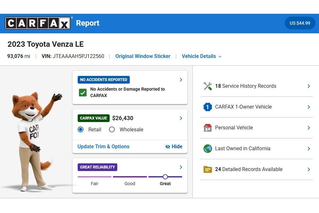
Task: Select the Retail radio button
Action: [81, 129]
